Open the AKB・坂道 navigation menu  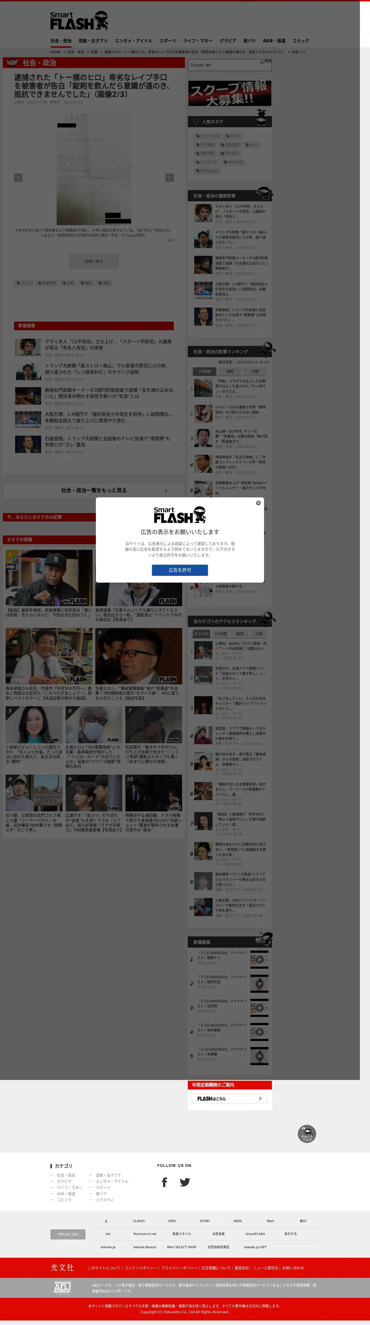274,41
